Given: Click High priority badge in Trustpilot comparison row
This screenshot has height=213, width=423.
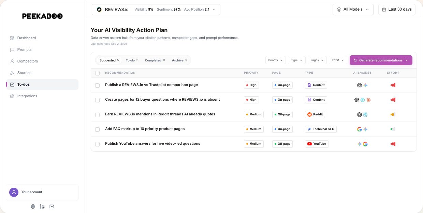Looking at the screenshot, I should pyautogui.click(x=251, y=85).
